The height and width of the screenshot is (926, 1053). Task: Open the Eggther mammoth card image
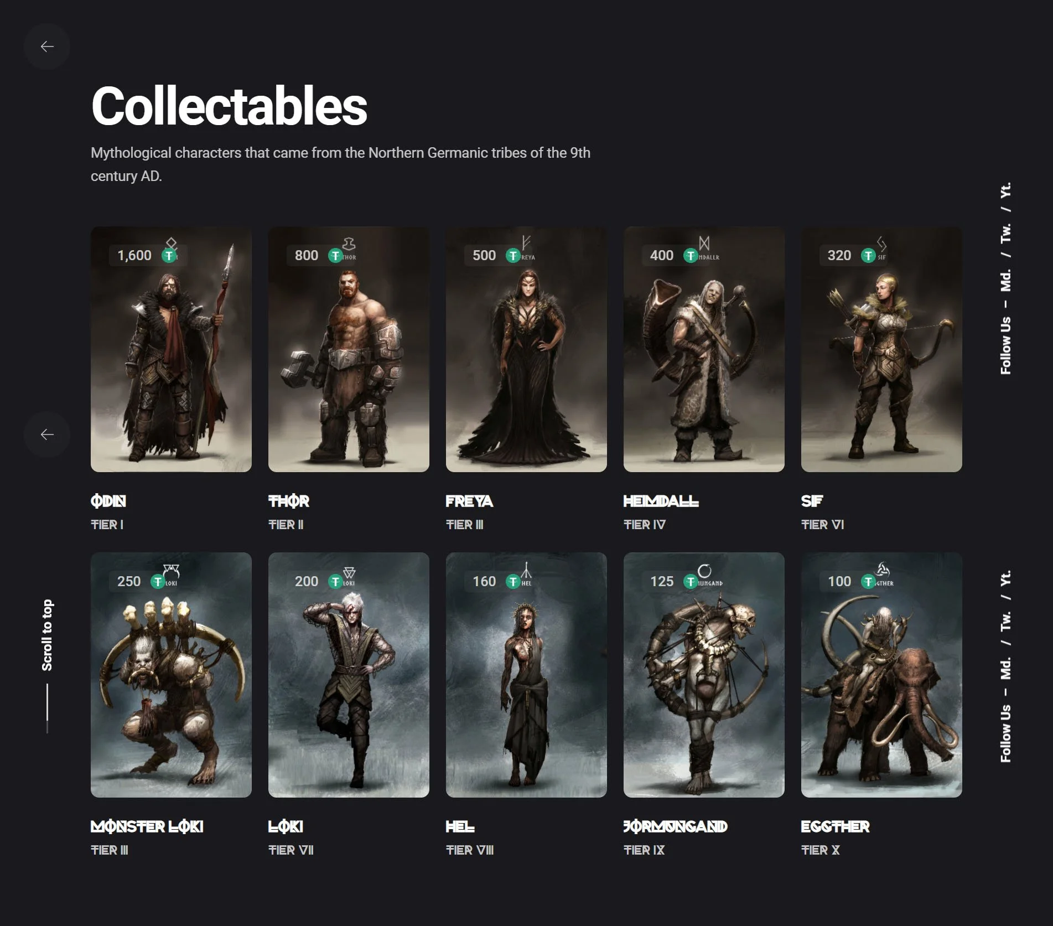point(881,675)
